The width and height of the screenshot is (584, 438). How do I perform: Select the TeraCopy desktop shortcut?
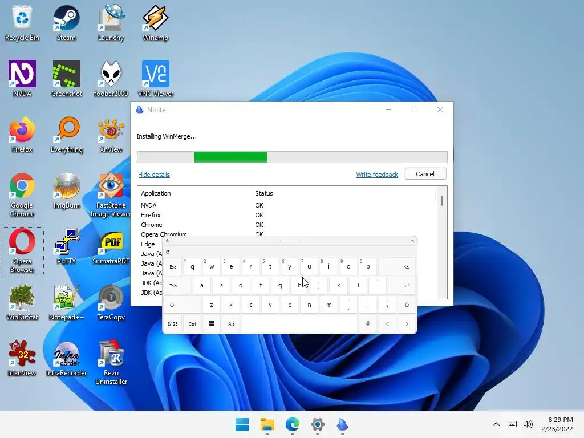tap(111, 302)
